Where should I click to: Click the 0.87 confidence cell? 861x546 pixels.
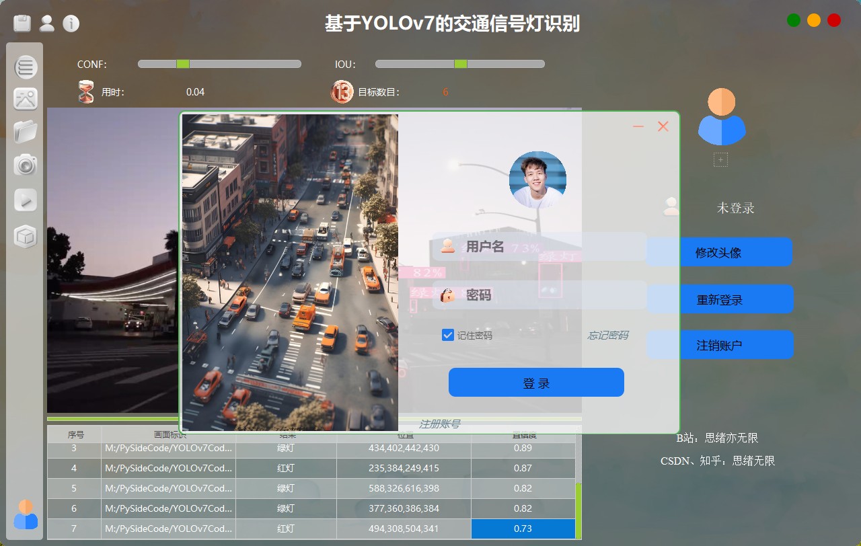pos(523,468)
